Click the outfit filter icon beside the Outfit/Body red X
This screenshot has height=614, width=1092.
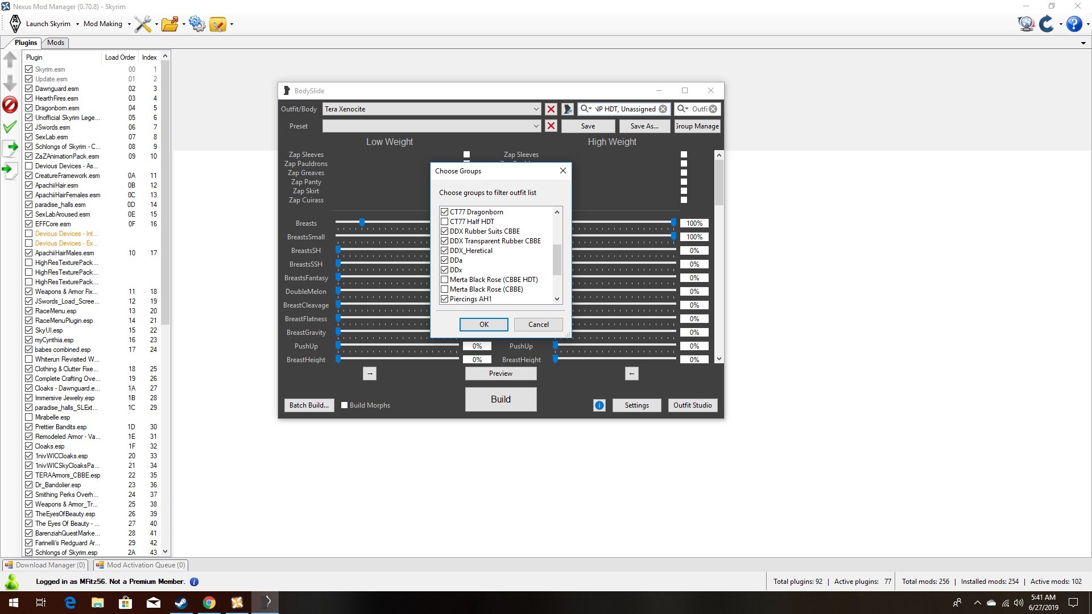567,109
